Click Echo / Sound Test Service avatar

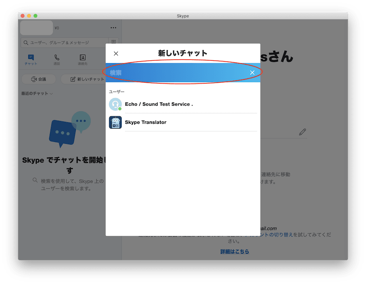[x=115, y=104]
